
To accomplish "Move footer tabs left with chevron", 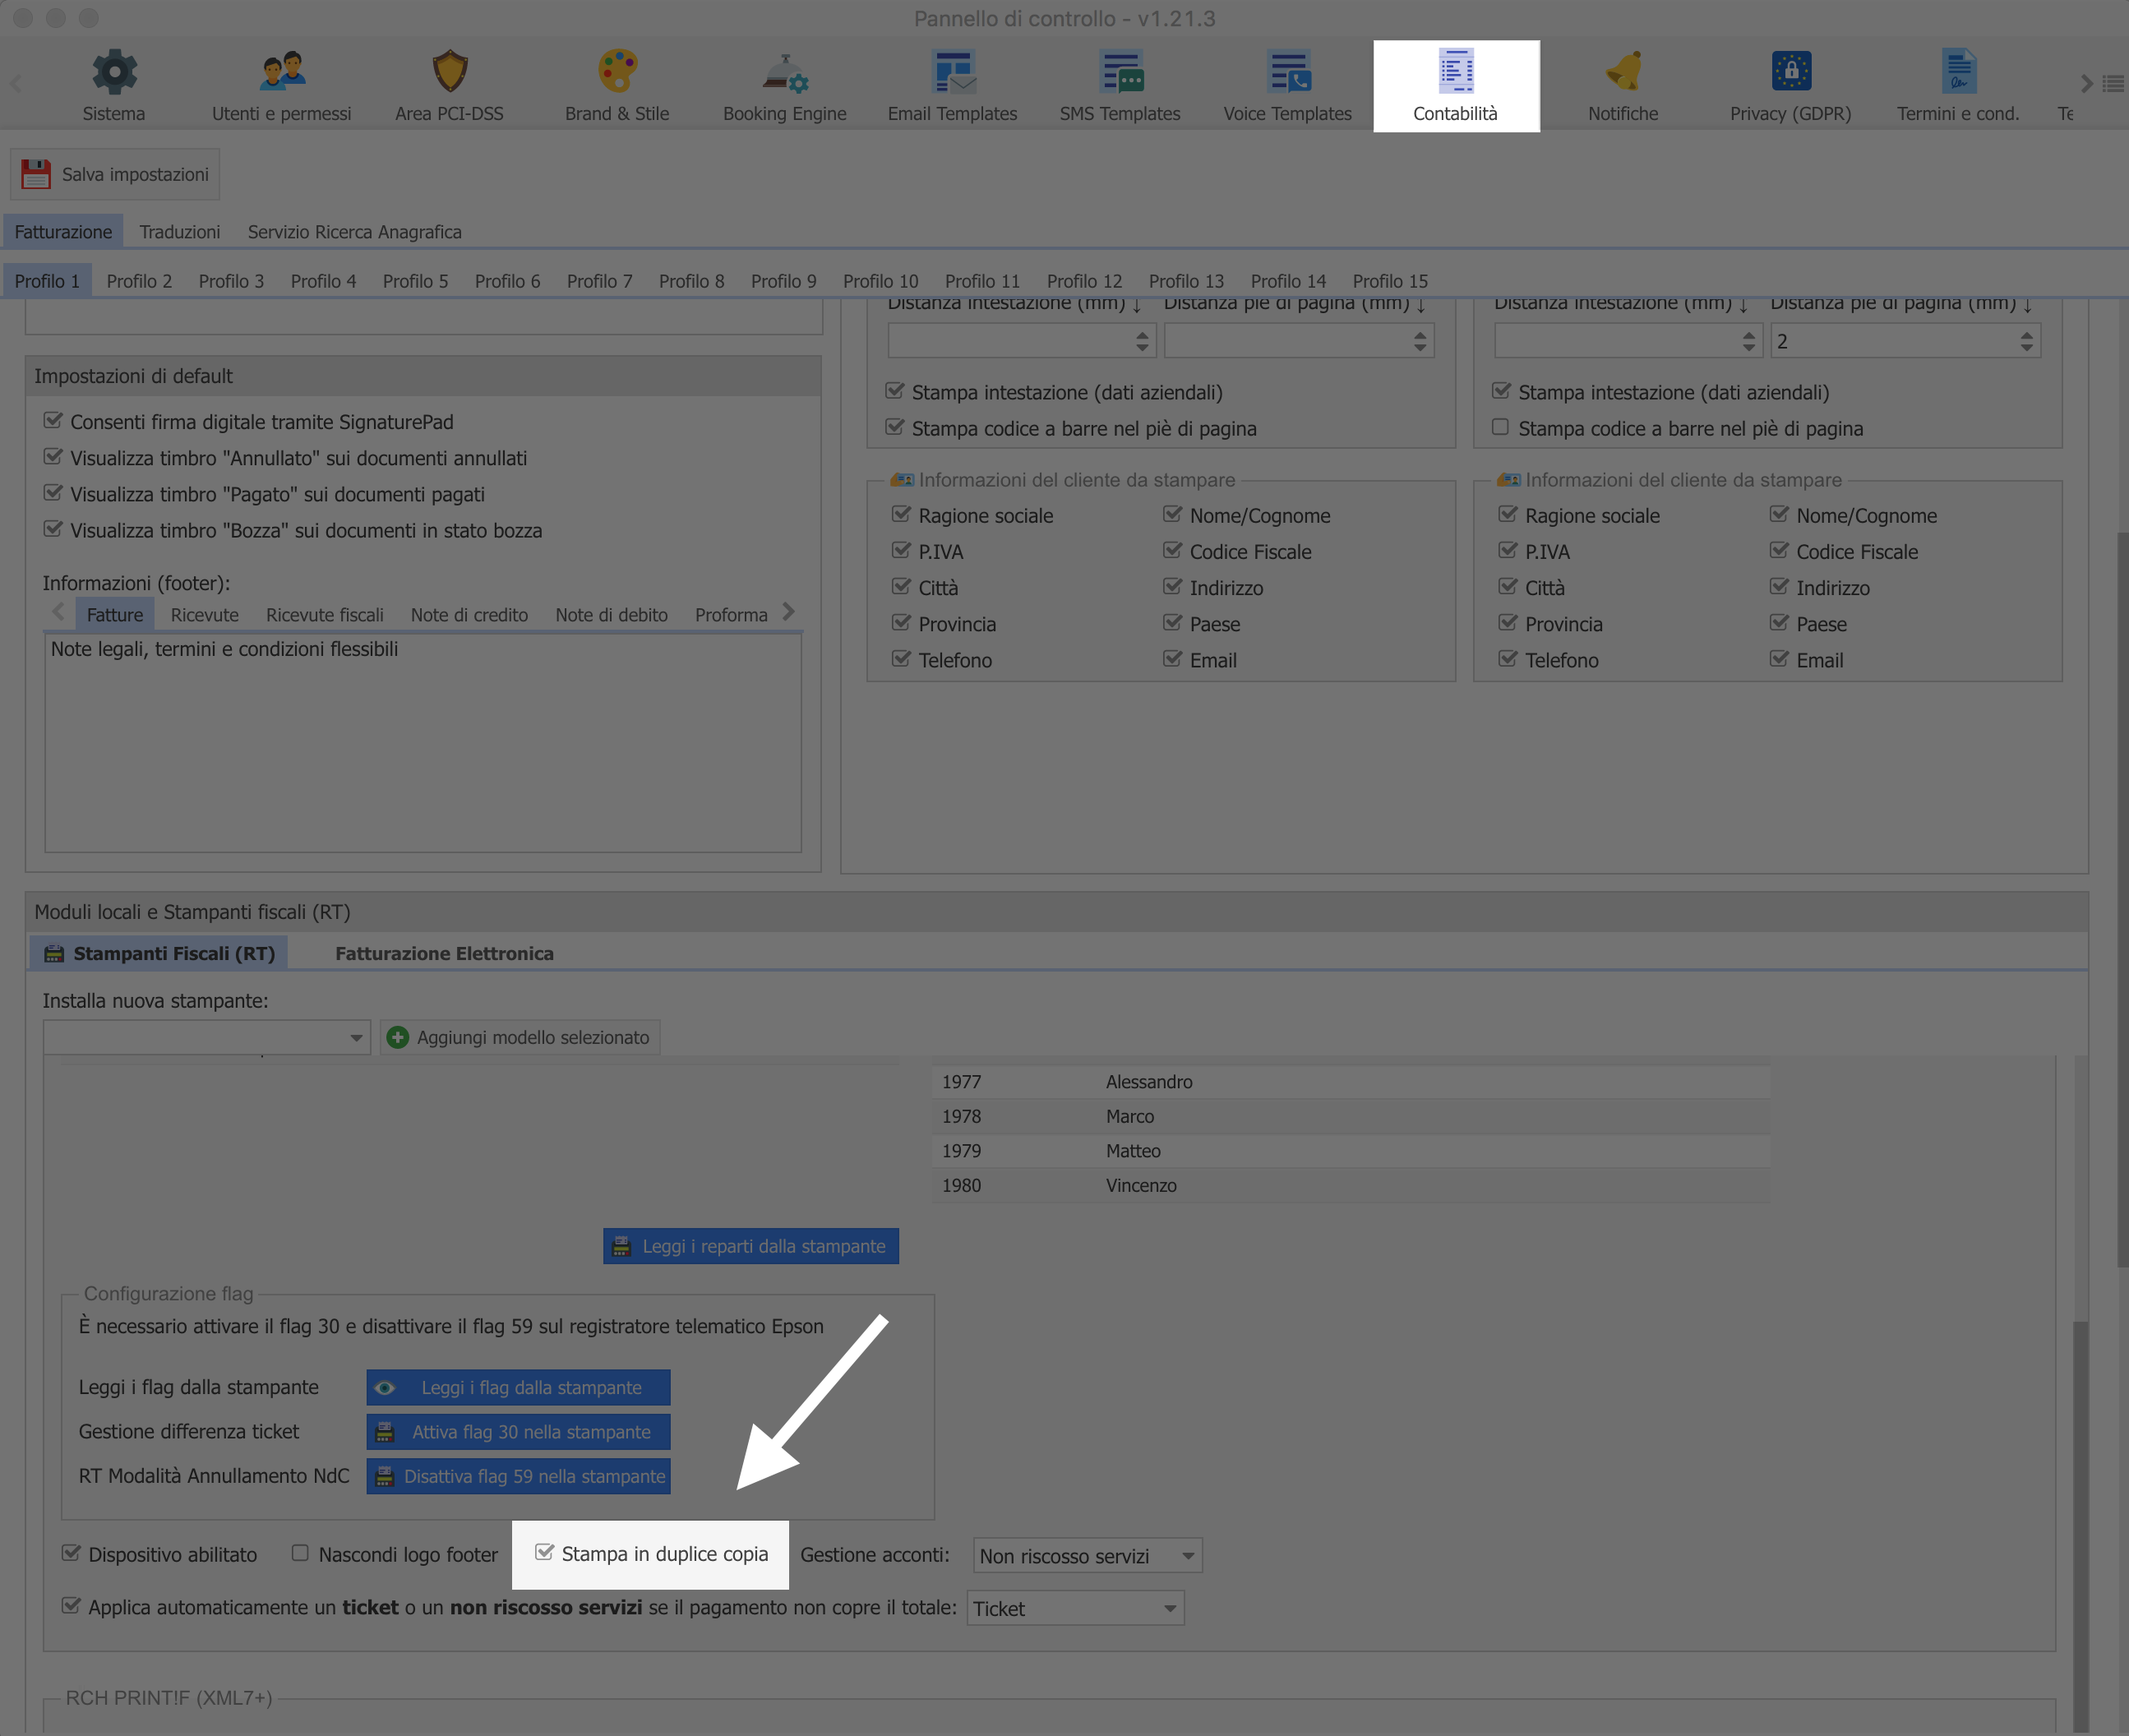I will (58, 612).
